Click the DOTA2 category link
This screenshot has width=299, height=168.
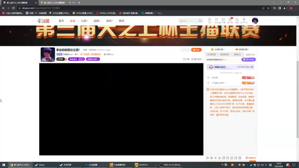click(x=101, y=50)
